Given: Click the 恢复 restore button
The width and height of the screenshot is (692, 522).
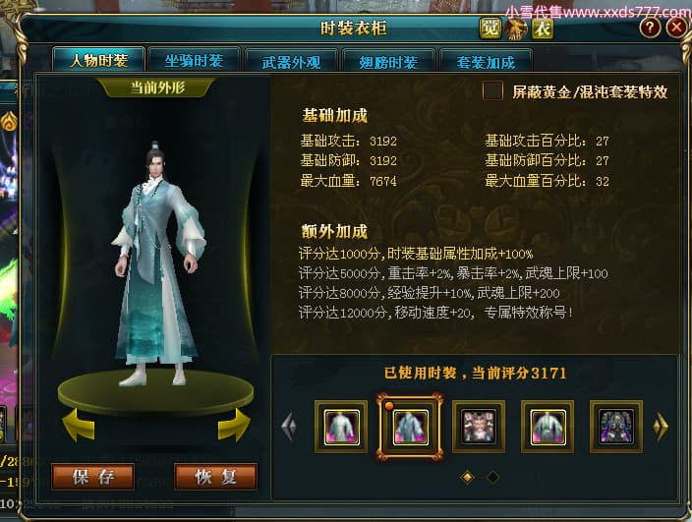Looking at the screenshot, I should point(215,477).
